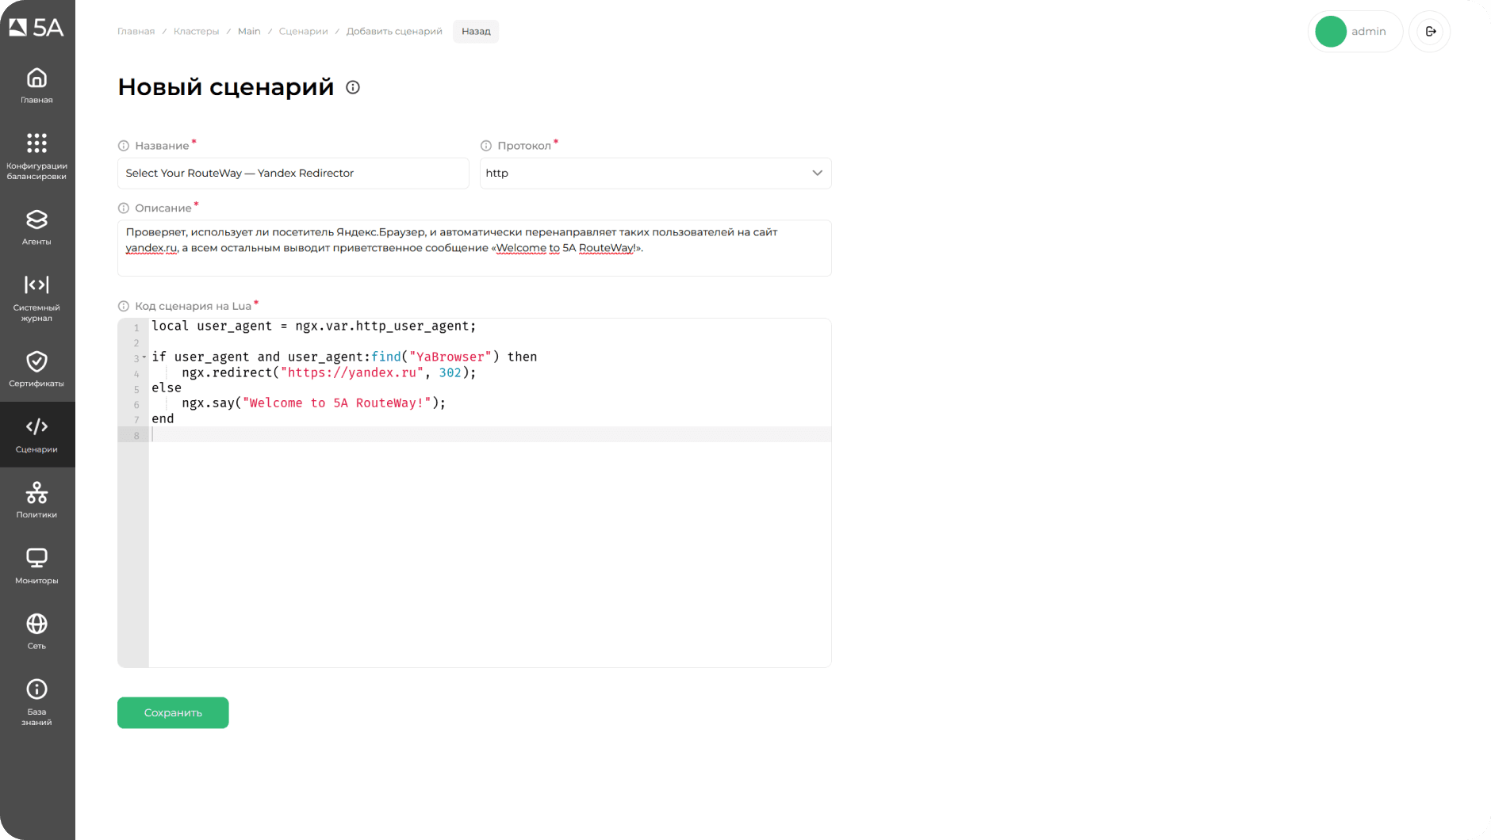Click info icon beside Новый сценарий heading
The width and height of the screenshot is (1491, 840).
click(x=353, y=88)
